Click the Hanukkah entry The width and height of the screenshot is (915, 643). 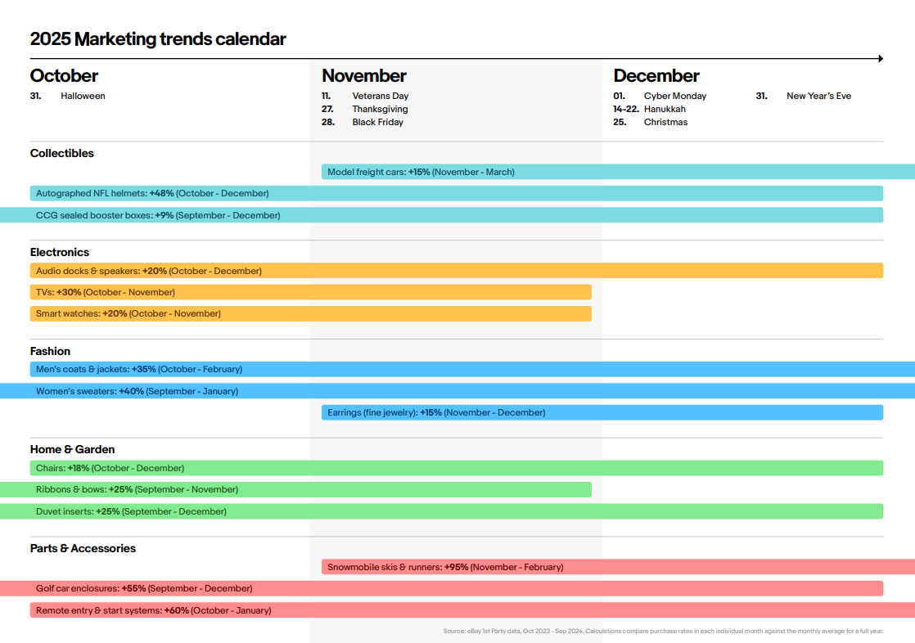pos(650,109)
